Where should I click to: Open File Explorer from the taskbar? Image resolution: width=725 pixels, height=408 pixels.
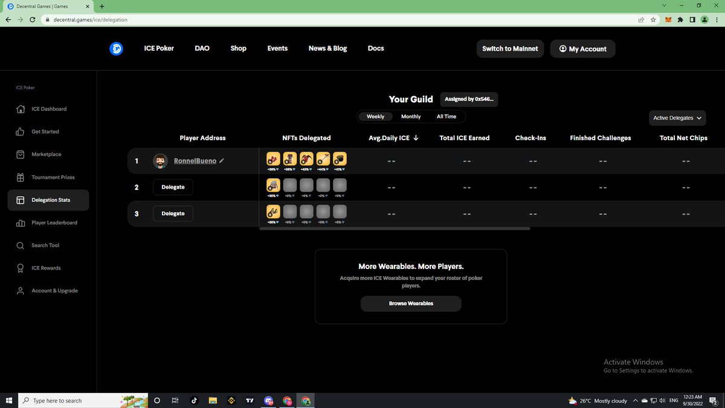[213, 401]
